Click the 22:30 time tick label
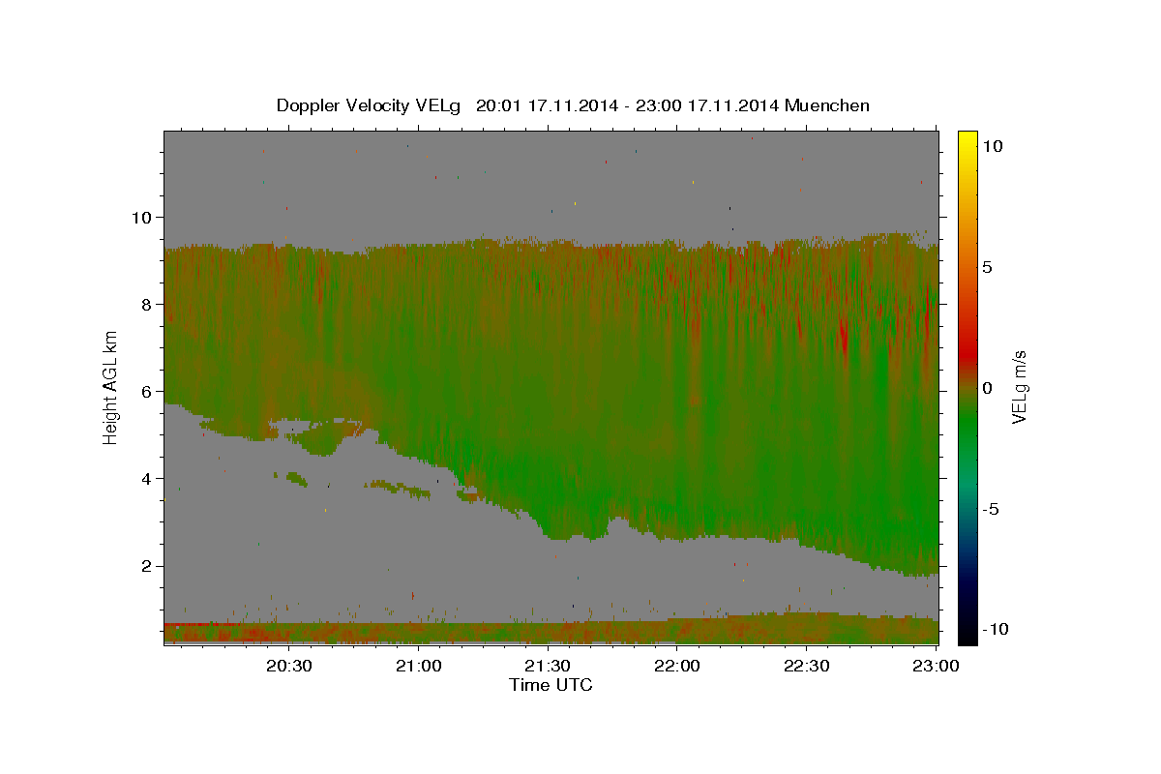1161x774 pixels. coord(806,666)
